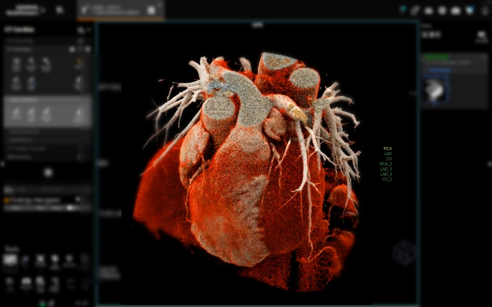Click search icon next to CT Cardiac
Viewport: 492px width, 307px height.
[x=81, y=30]
